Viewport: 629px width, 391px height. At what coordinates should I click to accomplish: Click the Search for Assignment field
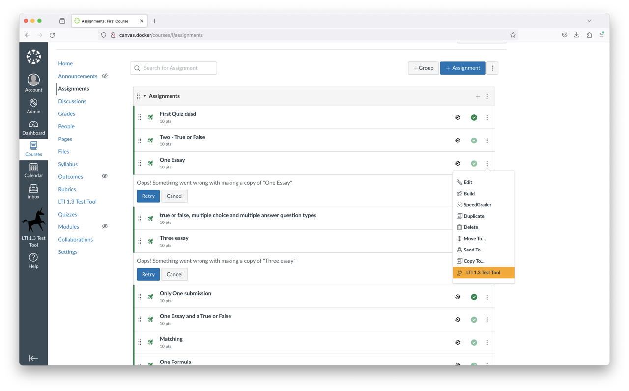pyautogui.click(x=173, y=68)
